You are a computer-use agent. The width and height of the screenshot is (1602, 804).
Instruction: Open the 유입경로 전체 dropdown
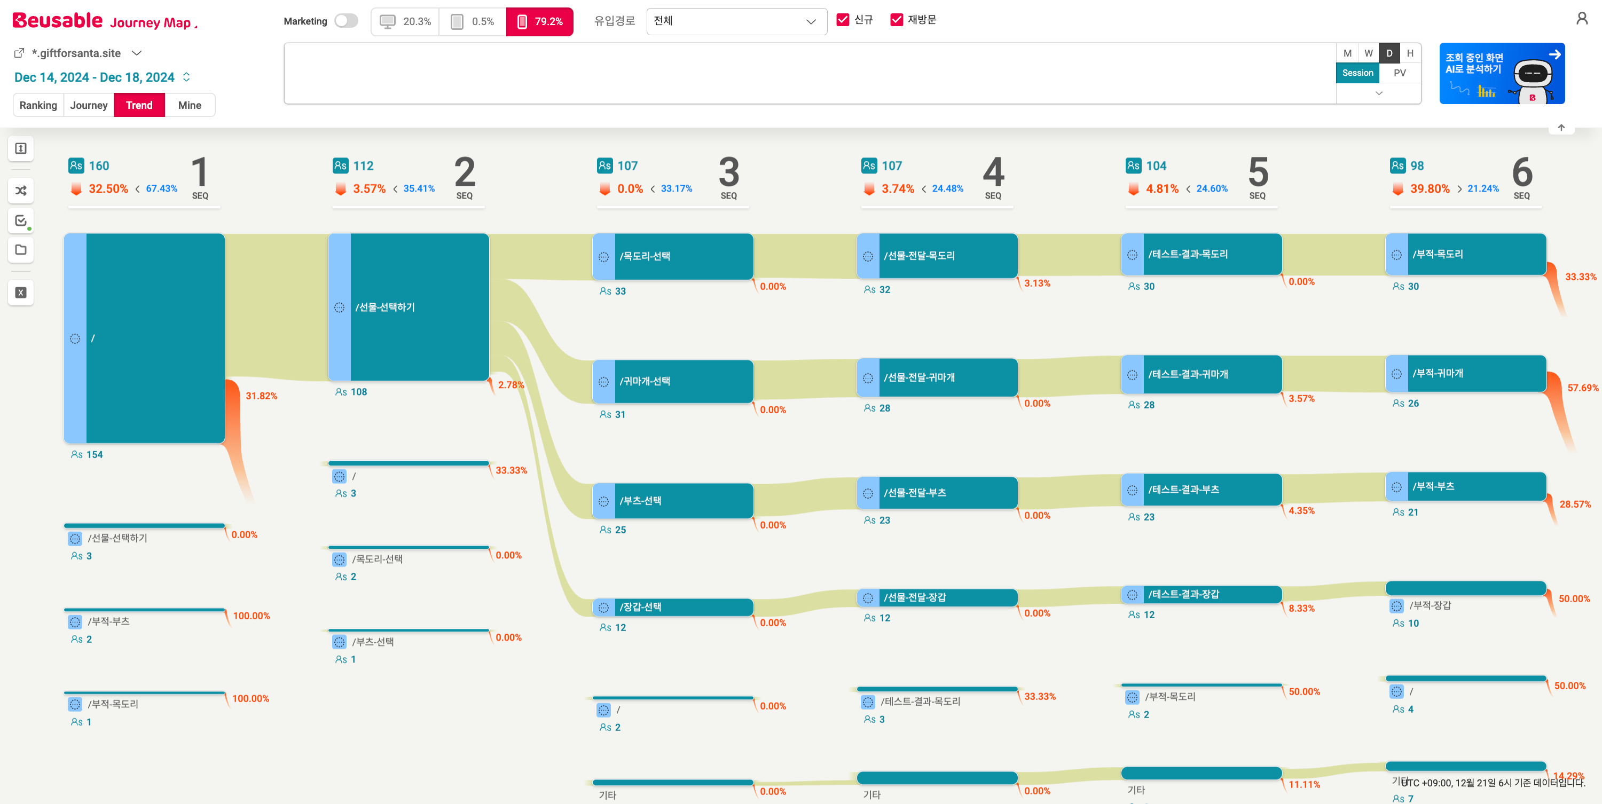[x=736, y=21]
